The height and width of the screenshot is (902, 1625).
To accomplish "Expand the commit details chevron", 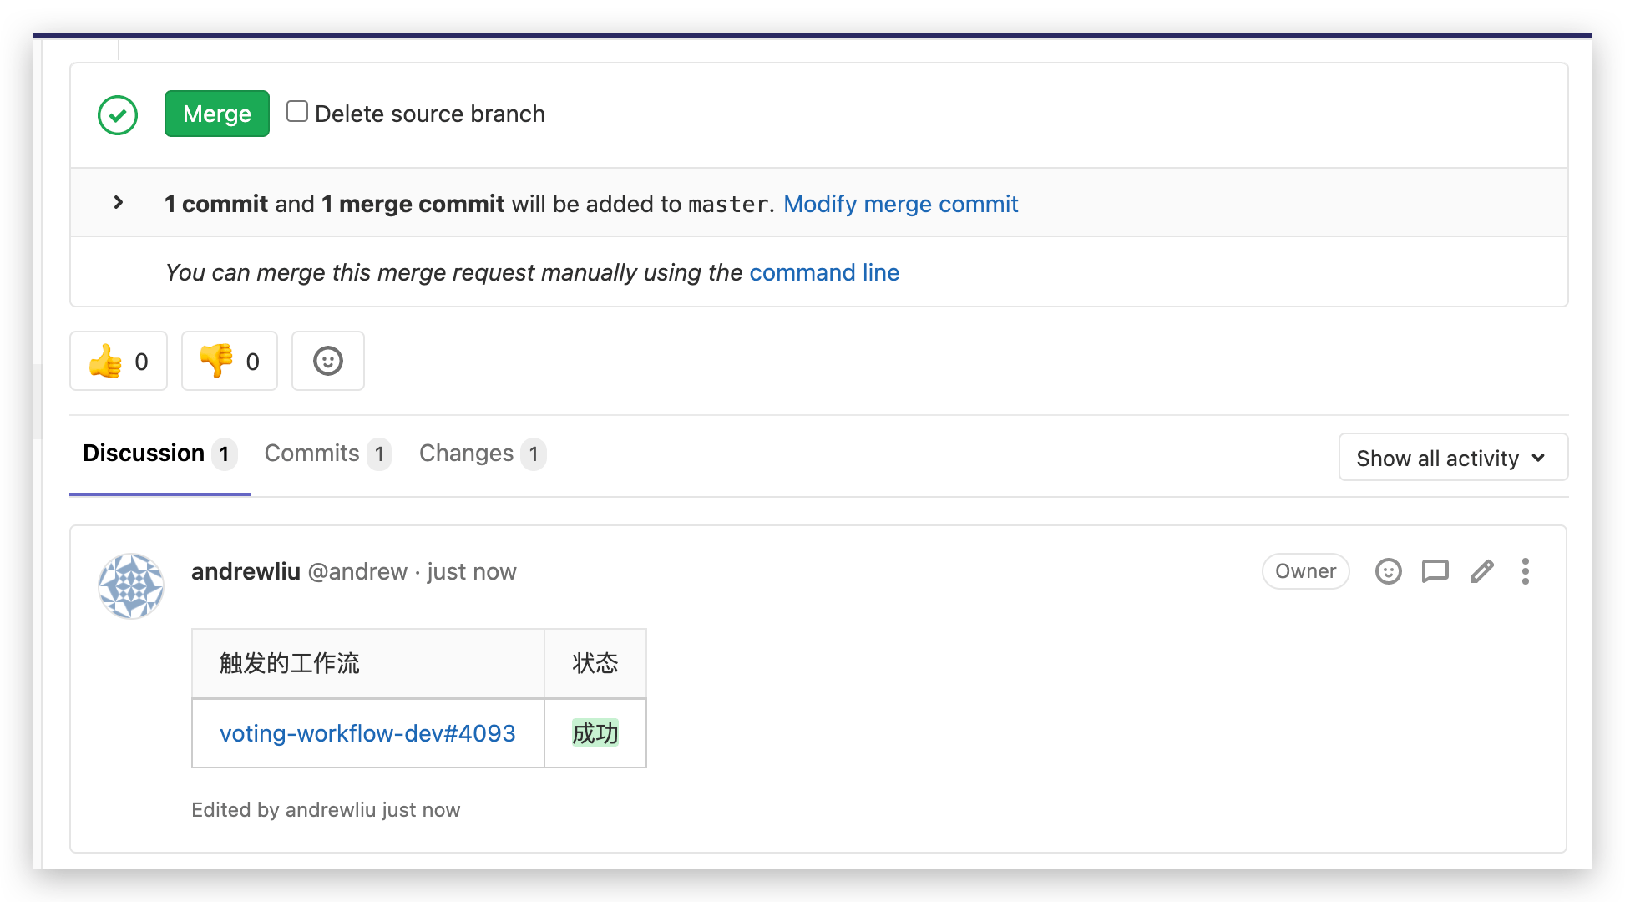I will click(118, 203).
